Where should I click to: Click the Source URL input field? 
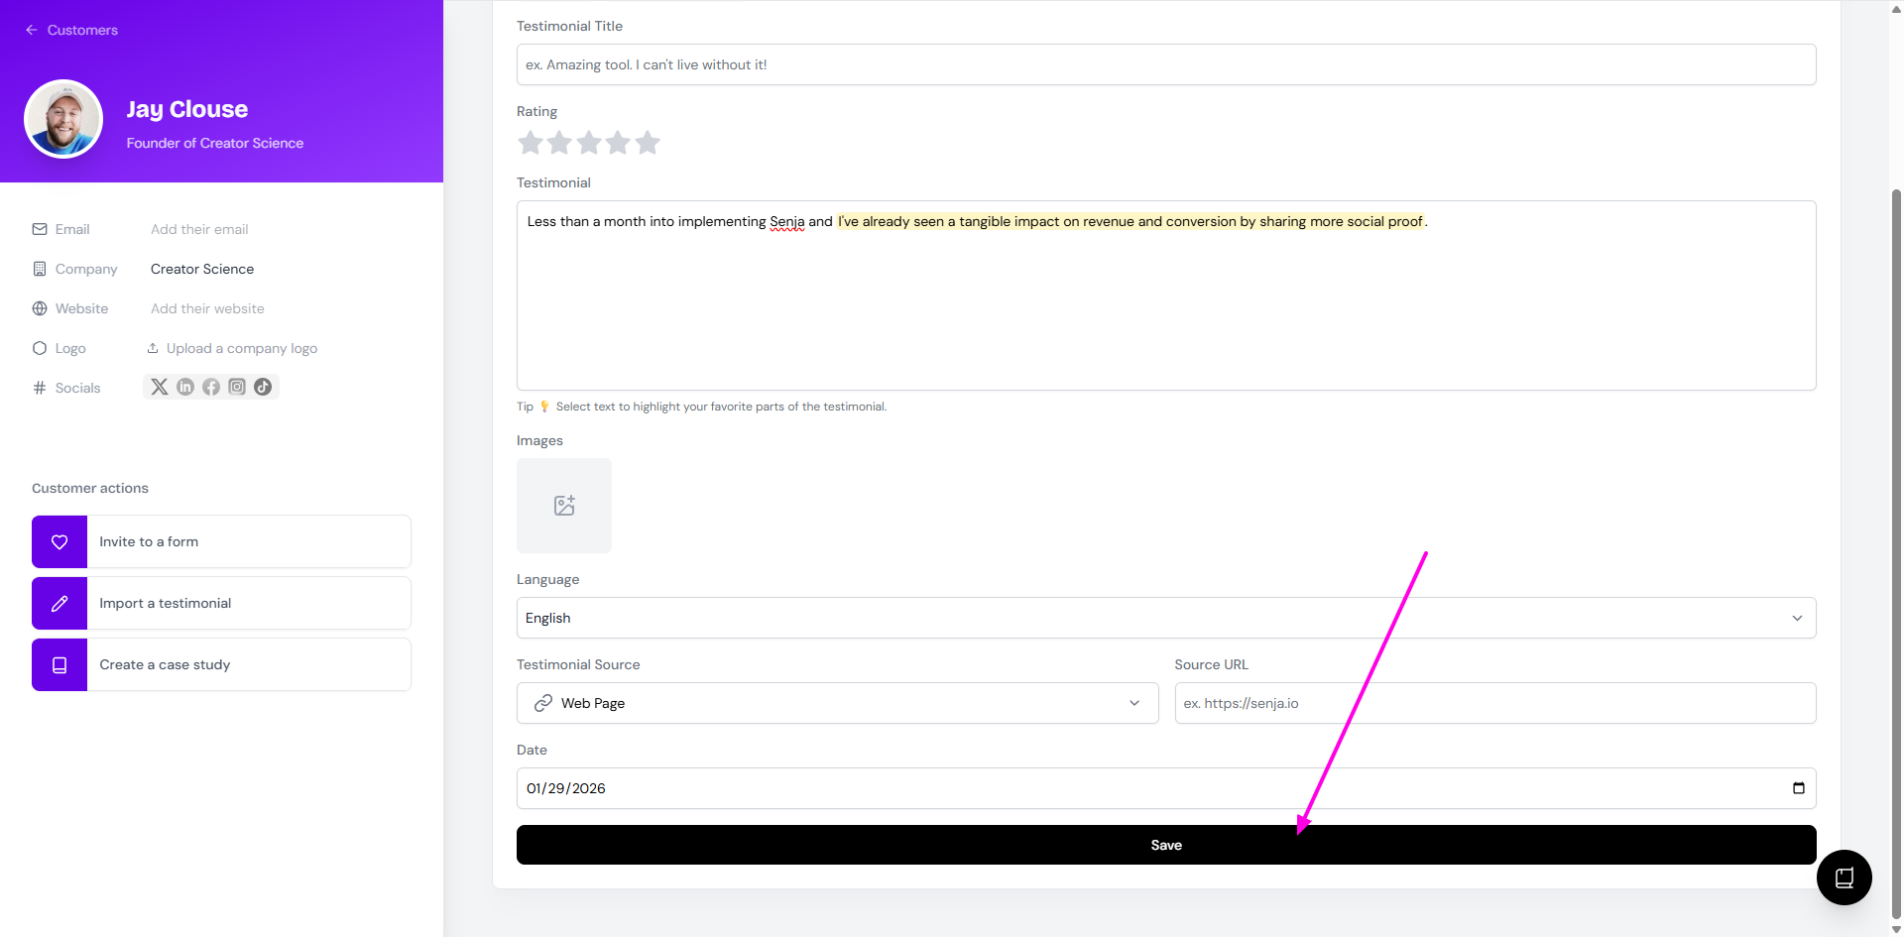[x=1494, y=703]
